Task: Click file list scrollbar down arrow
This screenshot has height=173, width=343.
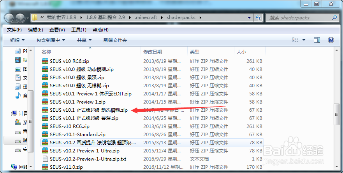Action: 337,167
